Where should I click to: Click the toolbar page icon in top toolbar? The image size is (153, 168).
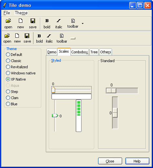click(x=73, y=21)
